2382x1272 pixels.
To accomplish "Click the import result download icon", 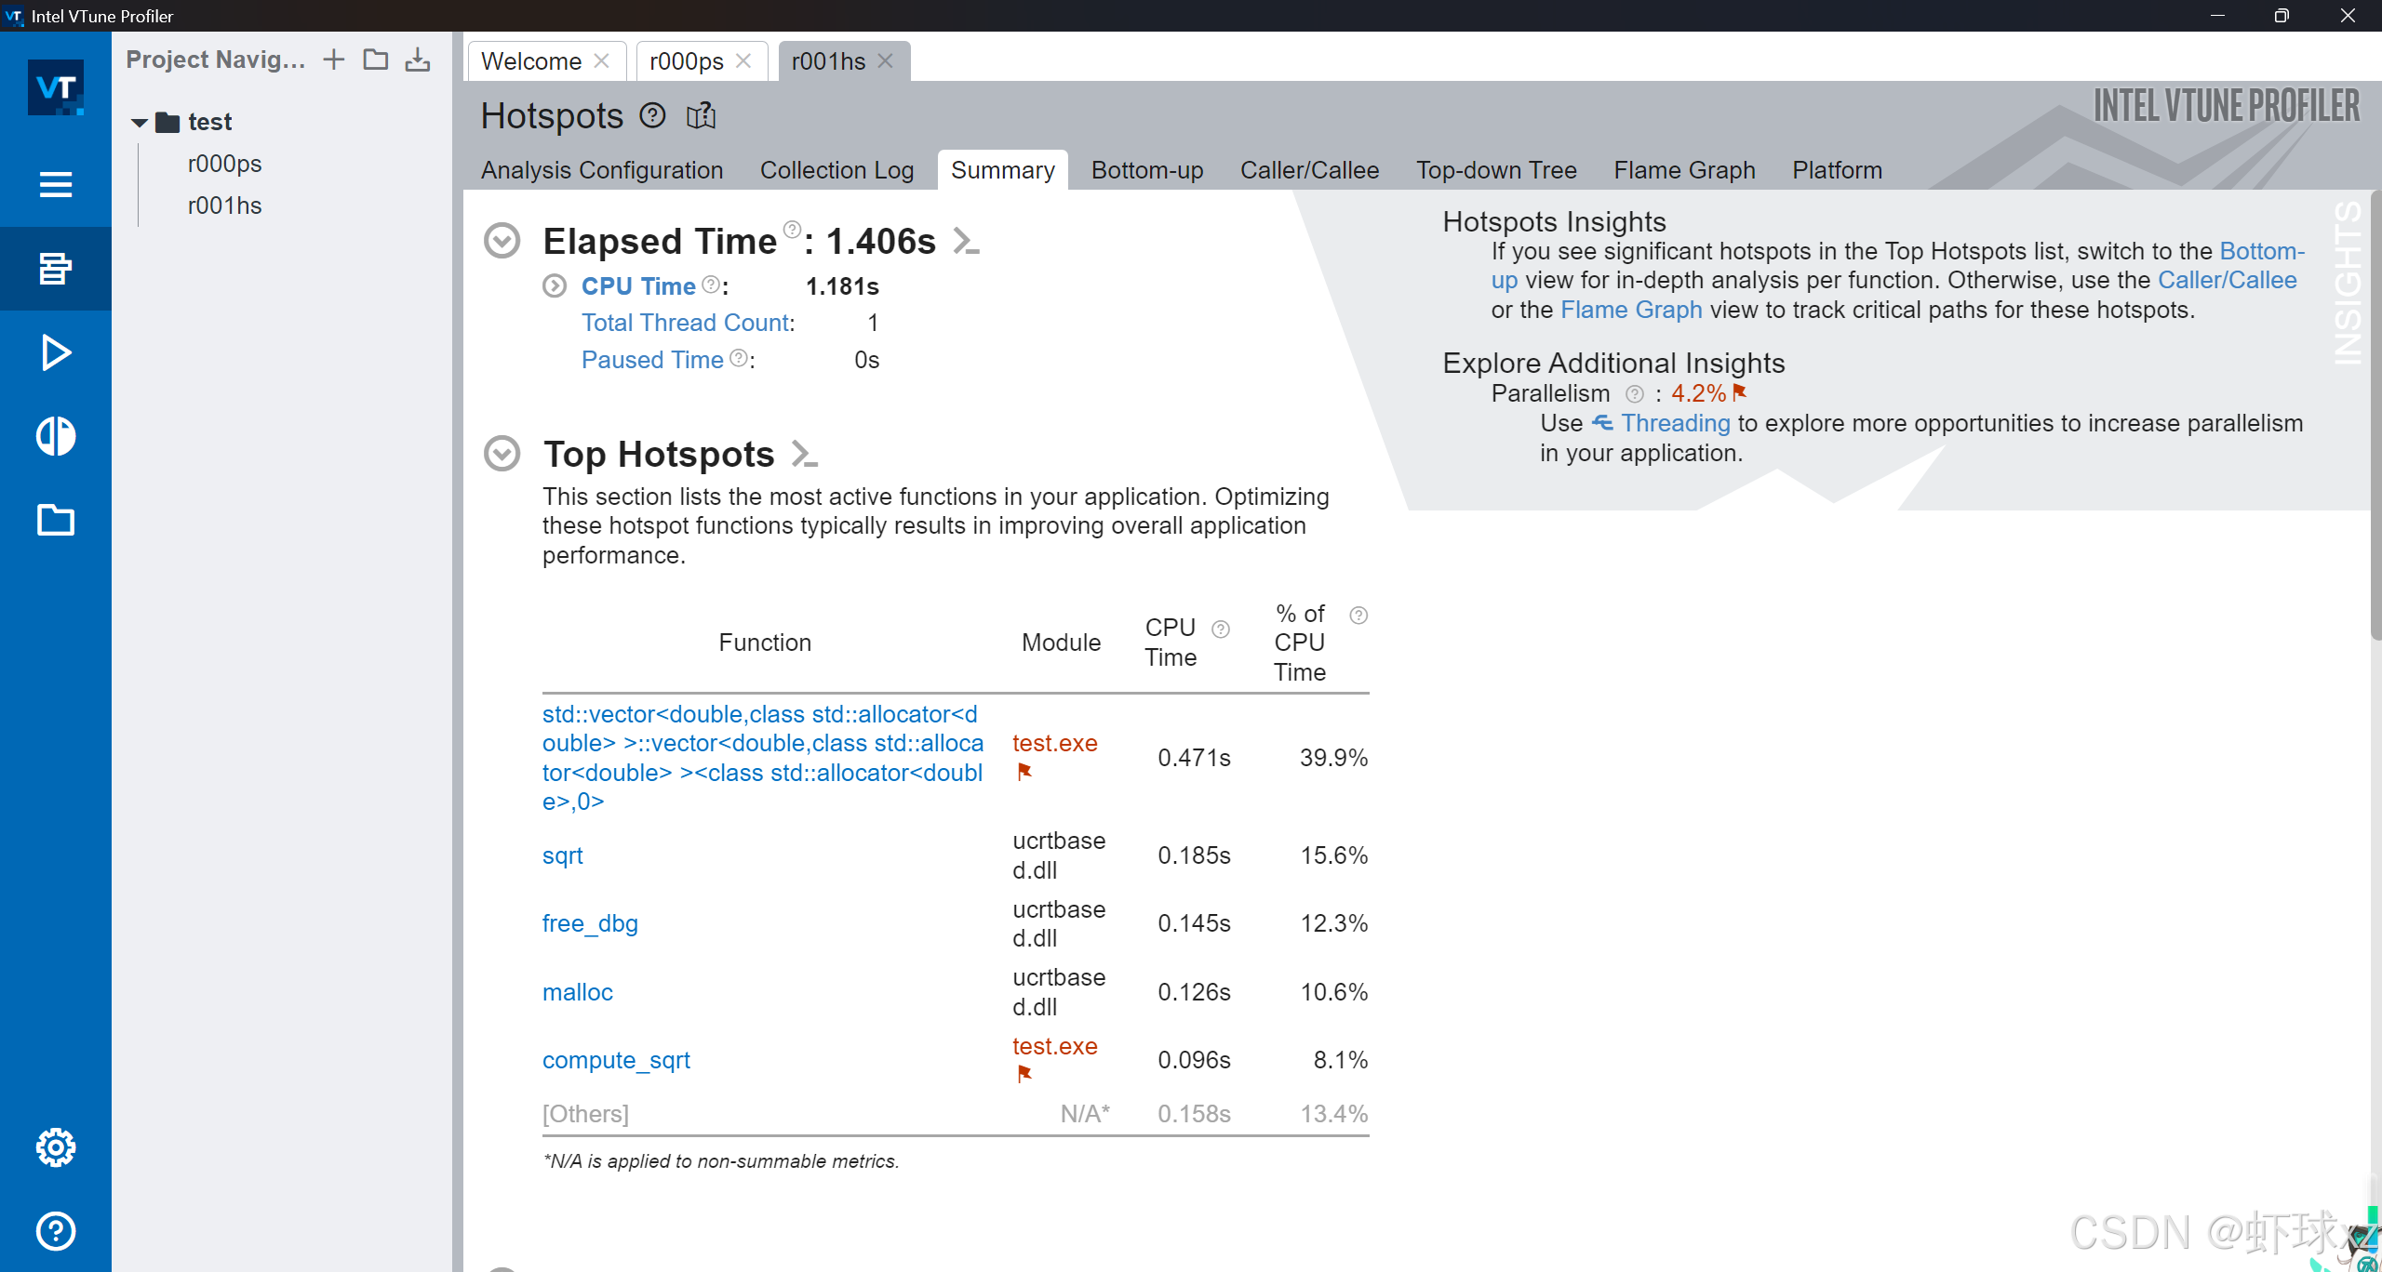I will click(418, 60).
